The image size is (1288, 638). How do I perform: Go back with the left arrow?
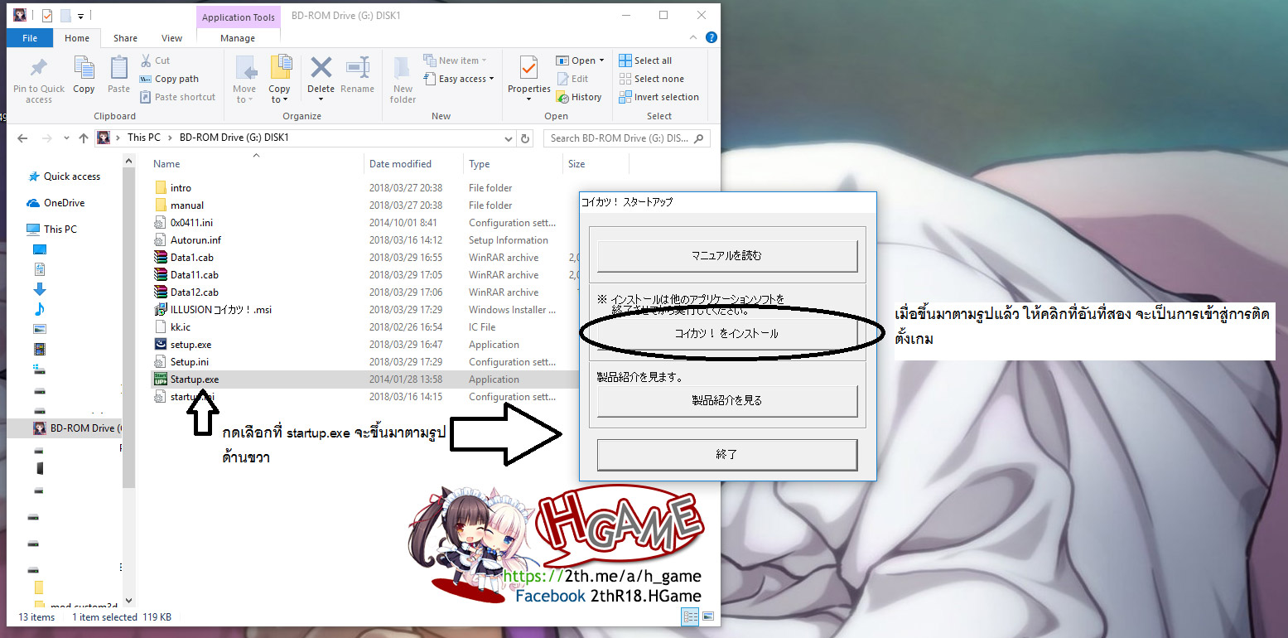[x=22, y=138]
